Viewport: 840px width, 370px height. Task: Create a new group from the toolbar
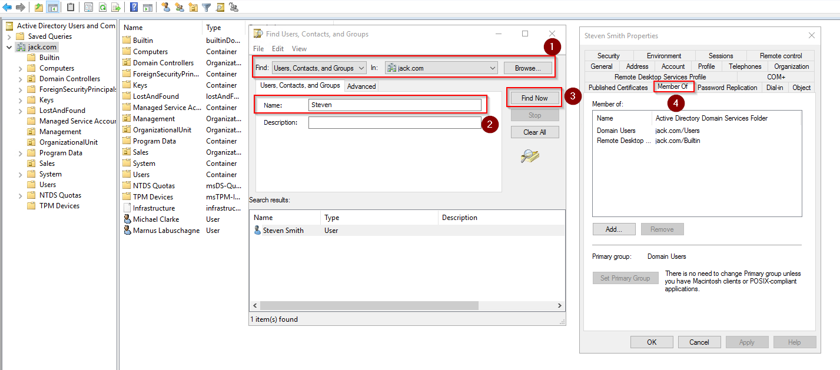click(180, 7)
